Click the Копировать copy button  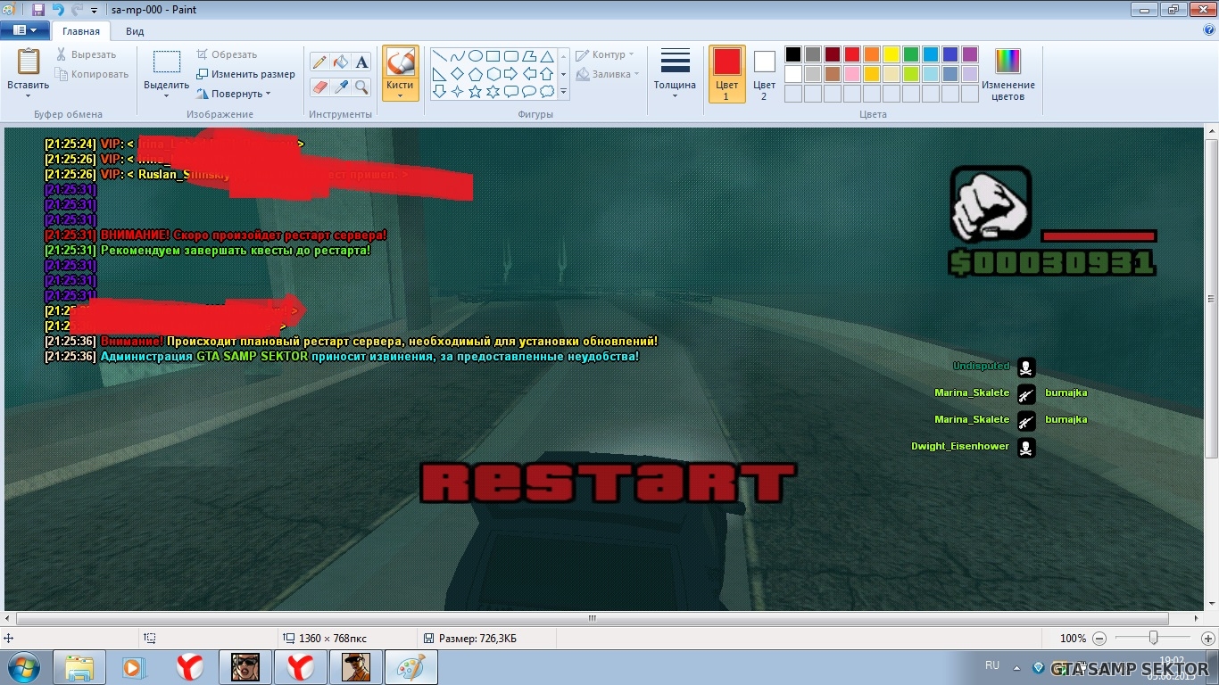(x=92, y=74)
